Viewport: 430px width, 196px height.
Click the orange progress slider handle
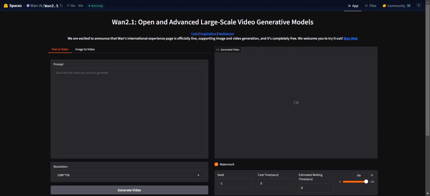coord(366,182)
